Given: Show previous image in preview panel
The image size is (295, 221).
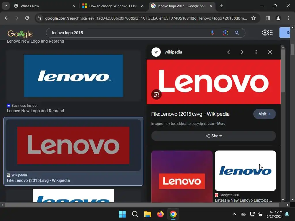Looking at the screenshot, I should pos(228,52).
